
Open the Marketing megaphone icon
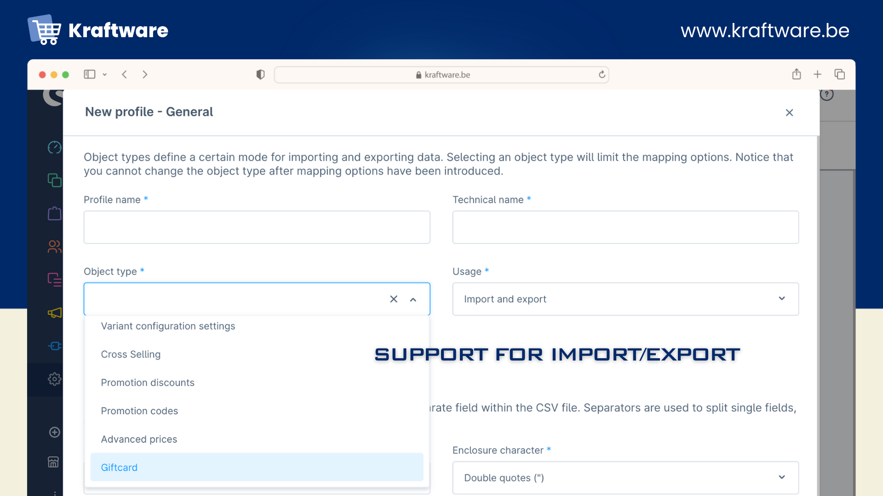pyautogui.click(x=54, y=313)
